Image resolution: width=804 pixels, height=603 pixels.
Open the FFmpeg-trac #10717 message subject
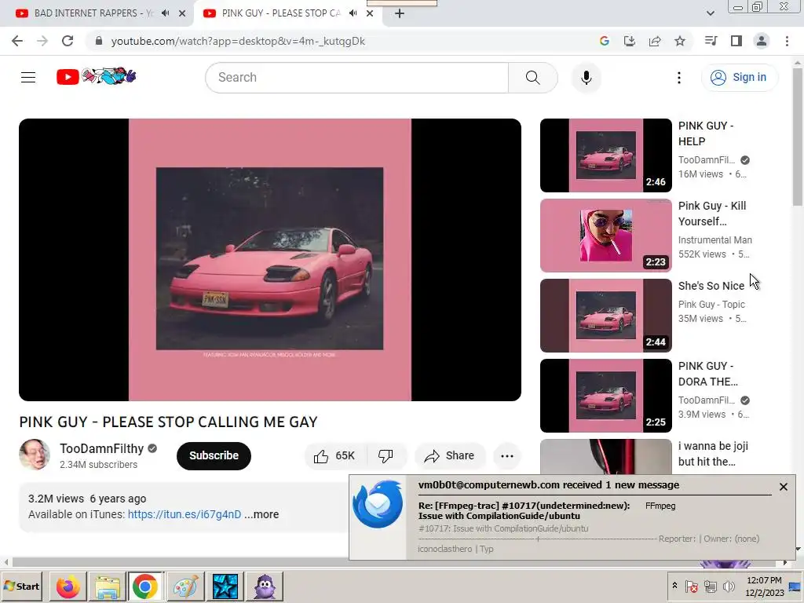point(524,510)
